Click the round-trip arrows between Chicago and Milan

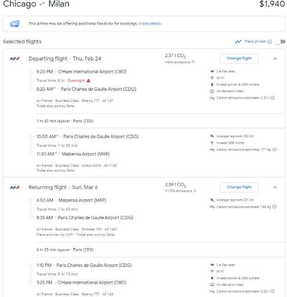tap(42, 4)
